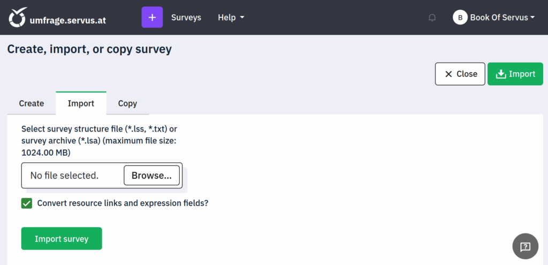Expand the Help dropdown menu

(231, 18)
